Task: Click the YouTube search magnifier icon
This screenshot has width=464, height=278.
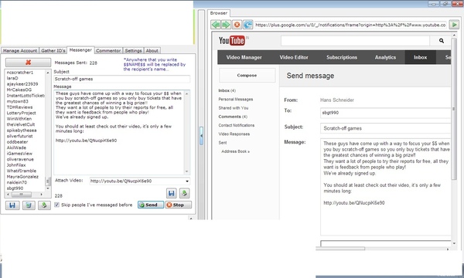Action: 442,41
